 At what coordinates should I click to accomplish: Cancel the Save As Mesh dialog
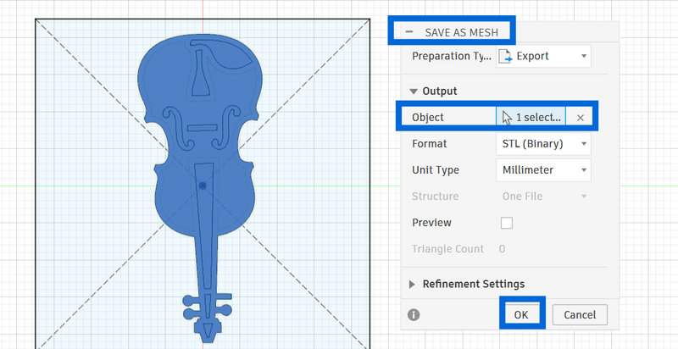coord(580,315)
